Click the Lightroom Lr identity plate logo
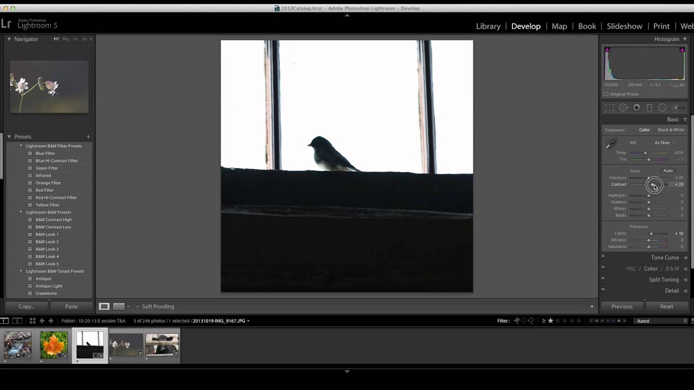This screenshot has width=694, height=390. [x=6, y=23]
